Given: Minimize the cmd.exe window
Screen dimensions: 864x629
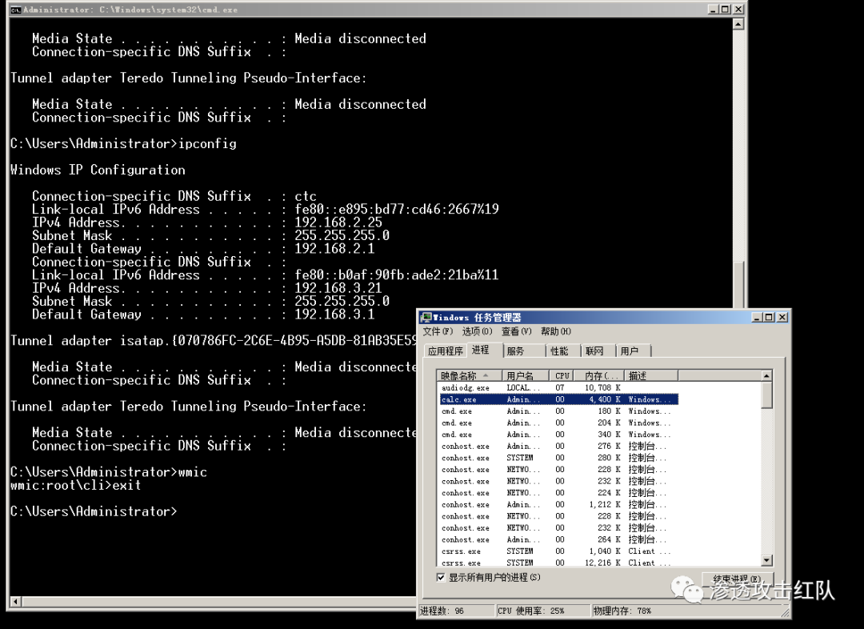Looking at the screenshot, I should 711,10.
